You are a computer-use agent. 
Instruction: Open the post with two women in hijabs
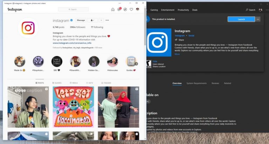click(118, 107)
